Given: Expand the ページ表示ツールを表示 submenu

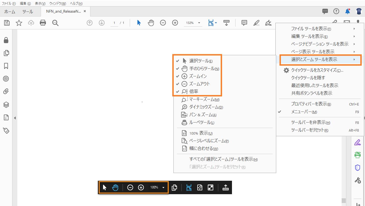Looking at the screenshot, I should coord(313,51).
